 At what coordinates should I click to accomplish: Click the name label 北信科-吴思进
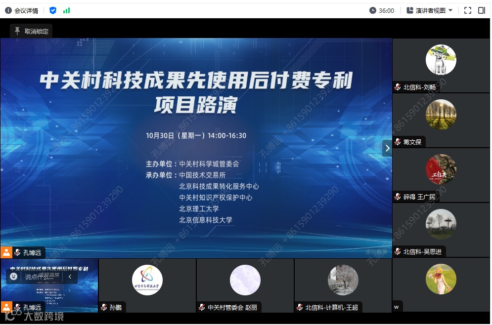(422, 252)
